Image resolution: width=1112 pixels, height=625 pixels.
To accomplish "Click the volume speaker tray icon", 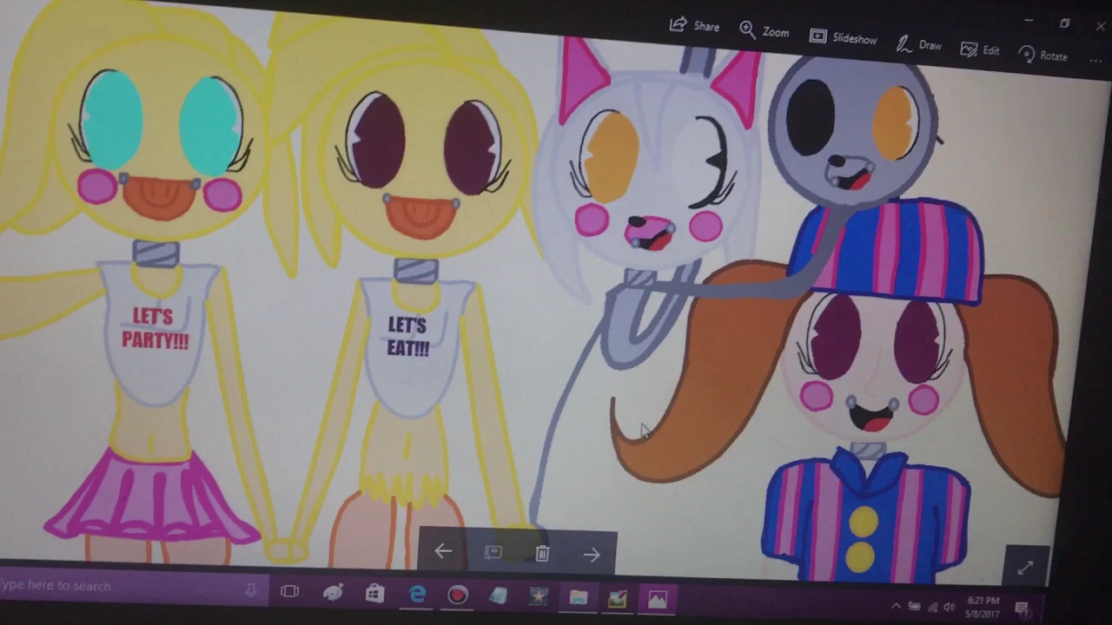I will pyautogui.click(x=949, y=607).
